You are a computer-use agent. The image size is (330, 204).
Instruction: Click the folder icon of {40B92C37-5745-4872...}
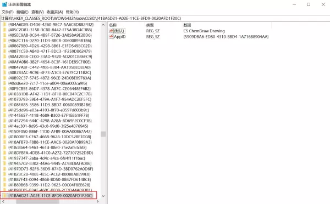point(4,78)
